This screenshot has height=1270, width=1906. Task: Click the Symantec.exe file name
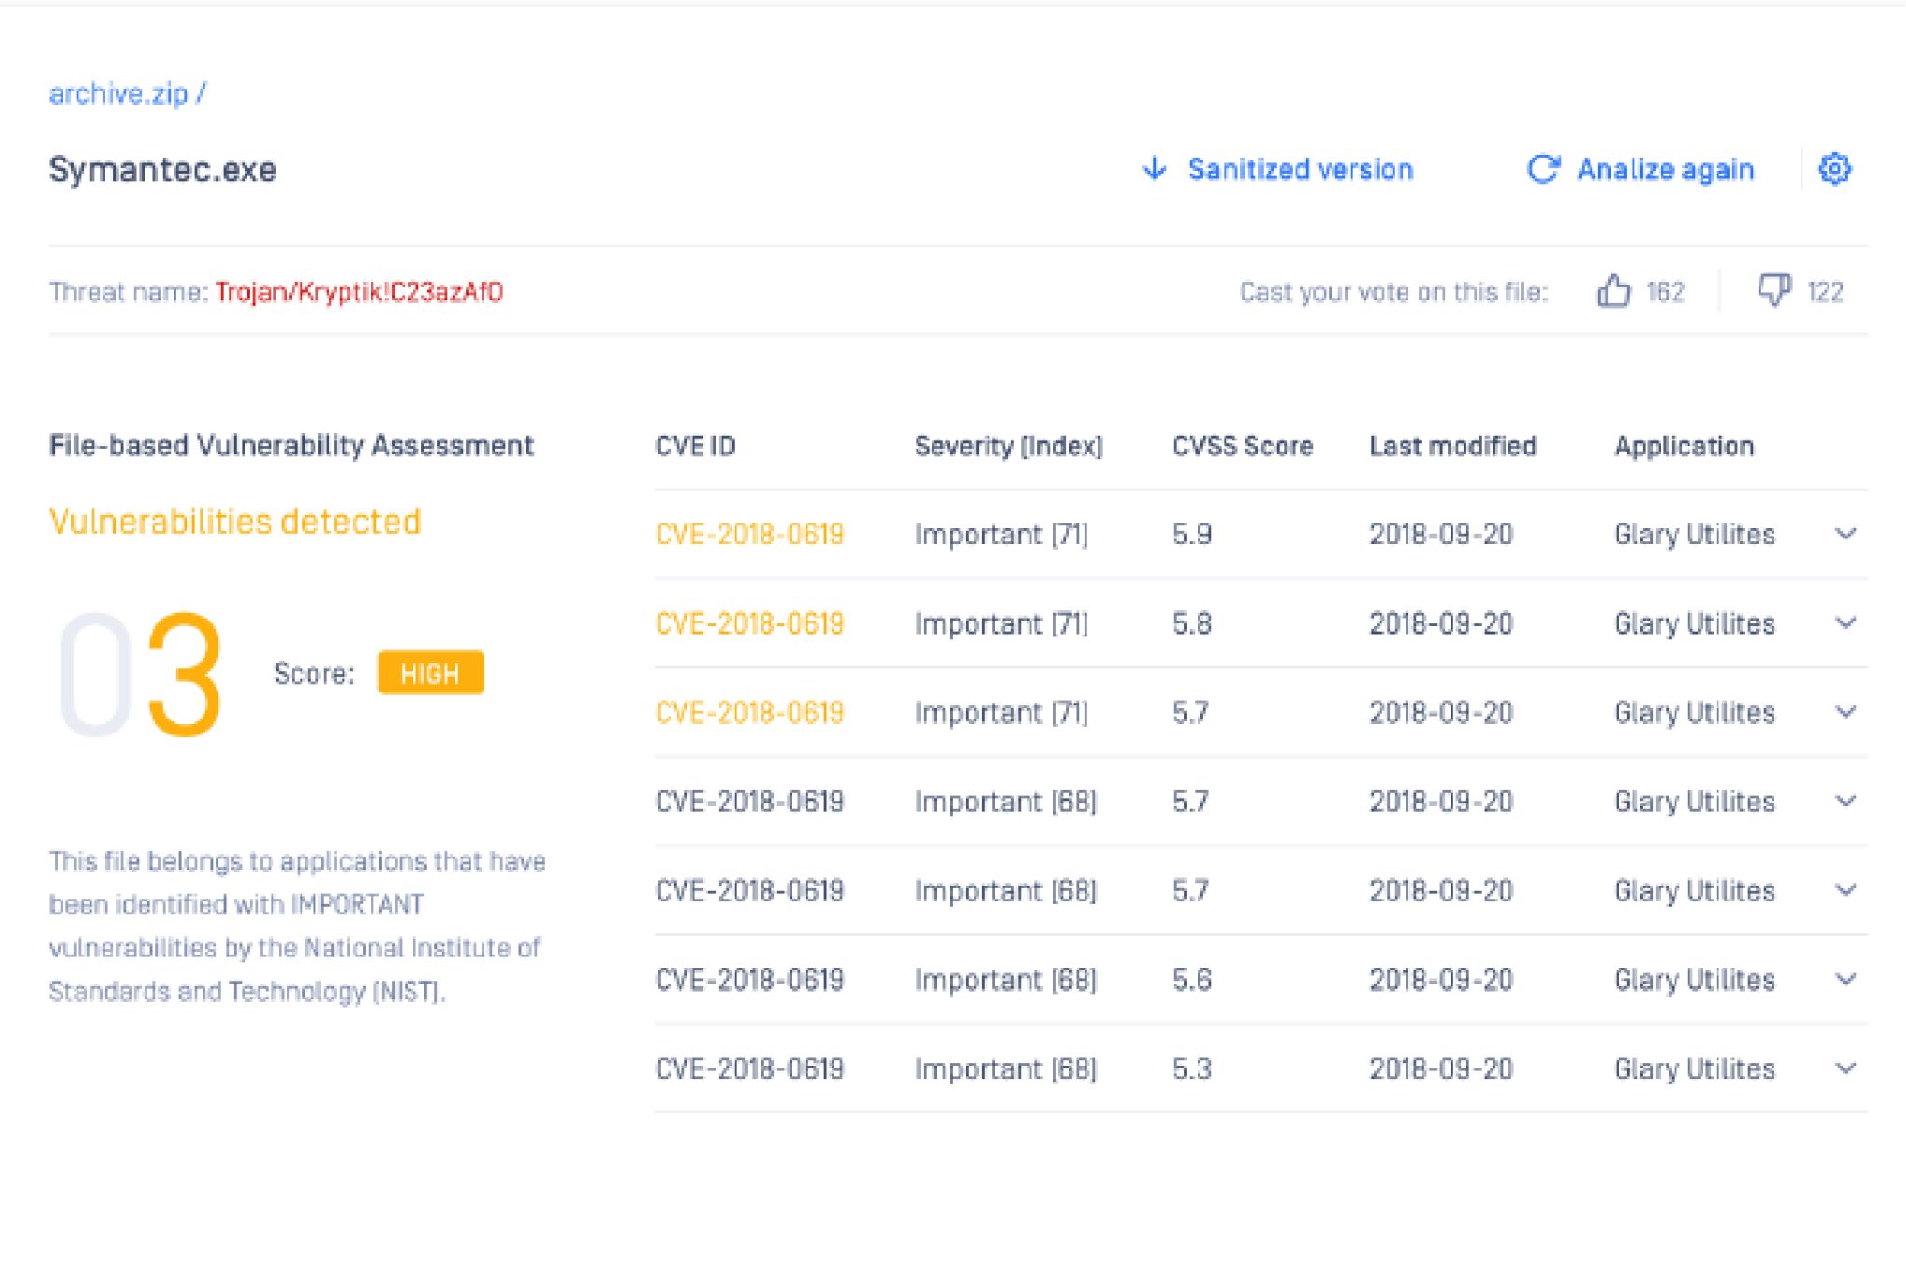[162, 169]
